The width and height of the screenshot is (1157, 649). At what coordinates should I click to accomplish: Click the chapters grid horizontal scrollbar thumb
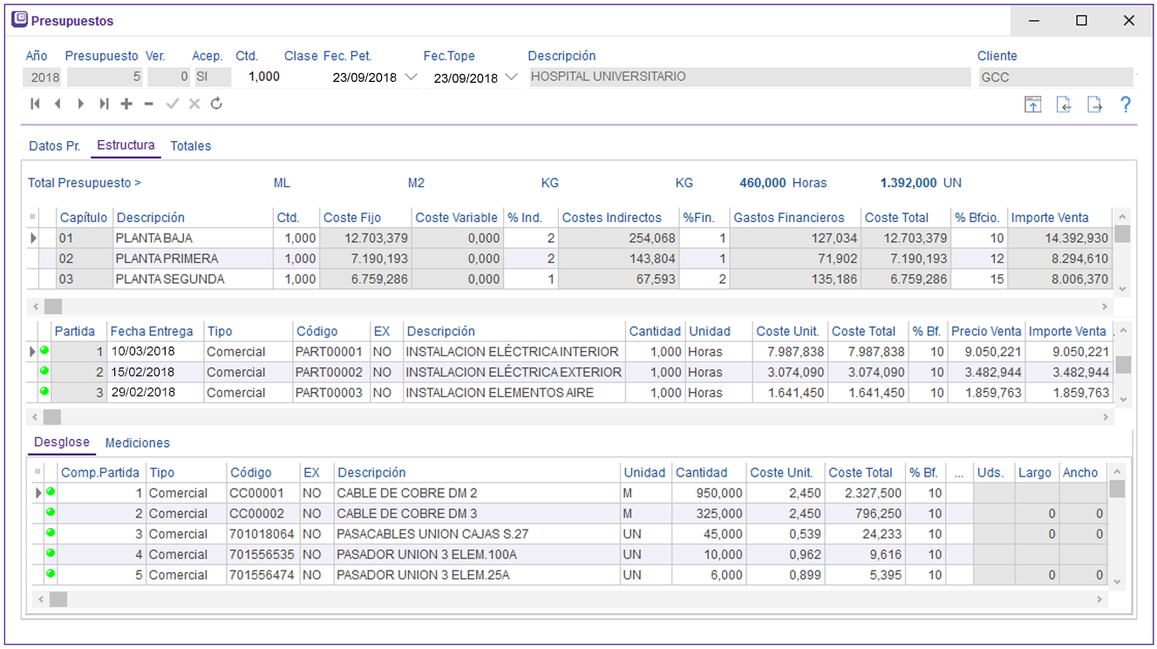(x=53, y=307)
